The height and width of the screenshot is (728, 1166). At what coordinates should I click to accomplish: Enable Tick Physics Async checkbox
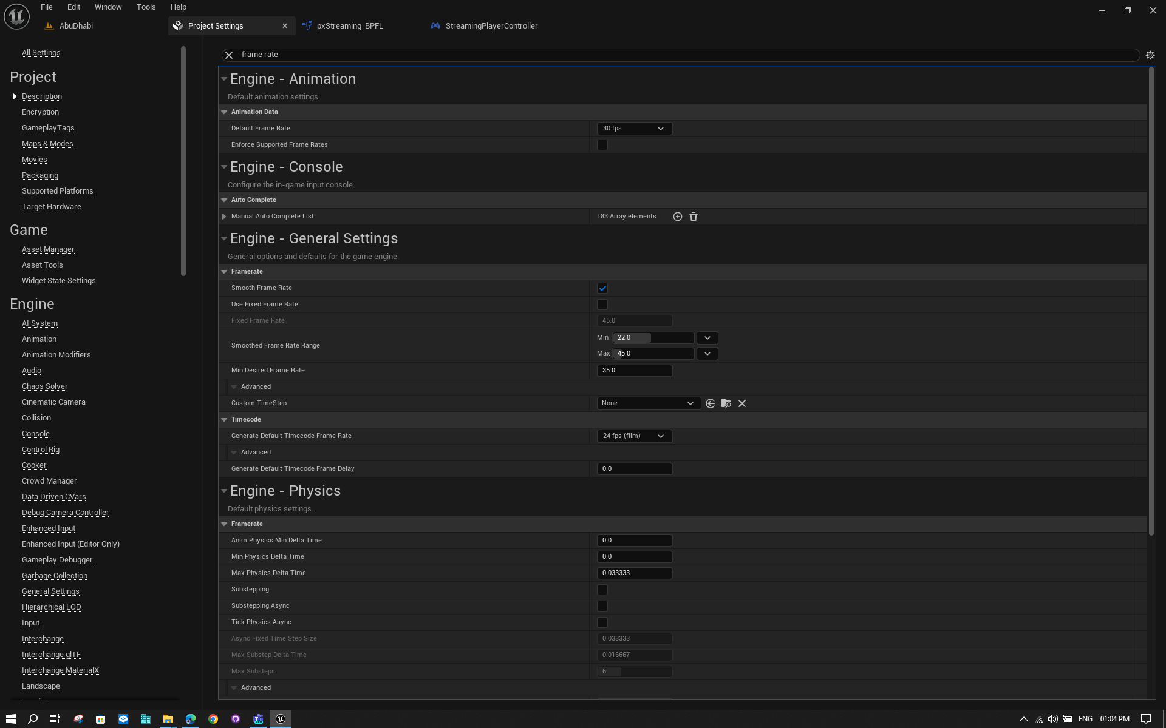[x=602, y=622]
